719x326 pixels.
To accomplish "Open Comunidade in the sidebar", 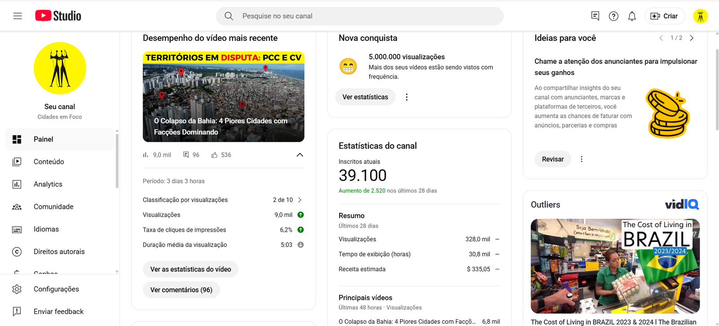I will coord(60,207).
